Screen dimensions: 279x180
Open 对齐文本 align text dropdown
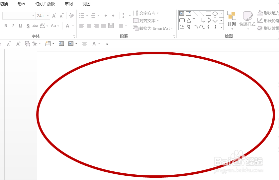tap(146, 21)
